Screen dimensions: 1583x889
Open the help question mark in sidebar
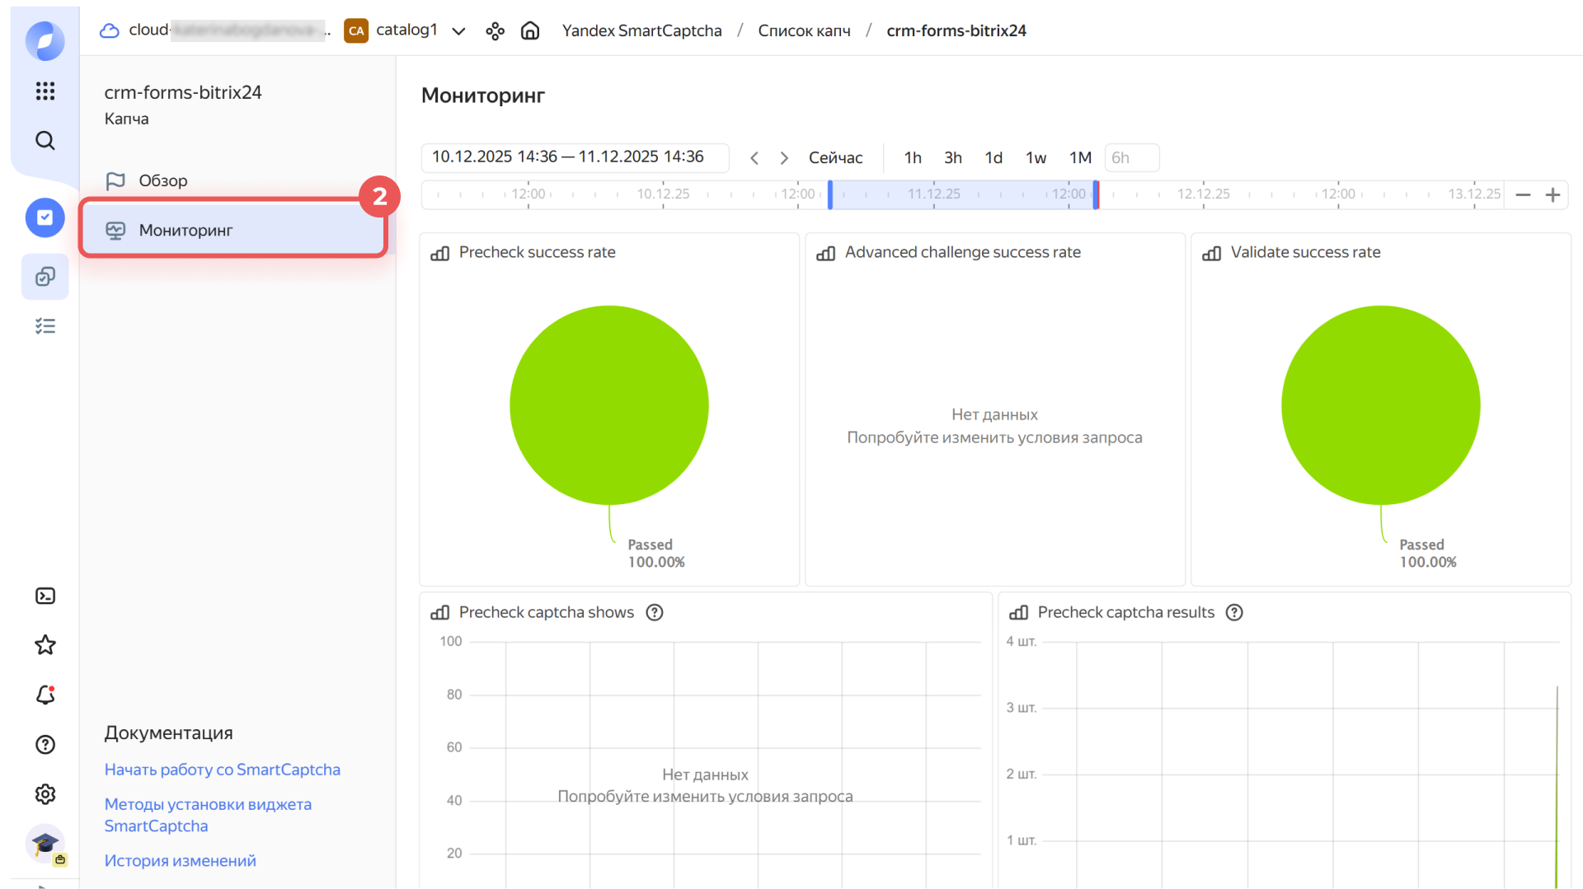click(45, 745)
